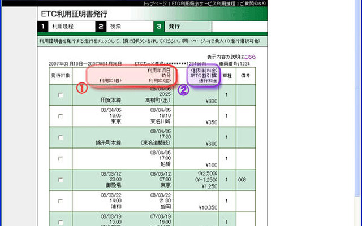Click the ¥10,350 toll amount

pyautogui.click(x=208, y=207)
